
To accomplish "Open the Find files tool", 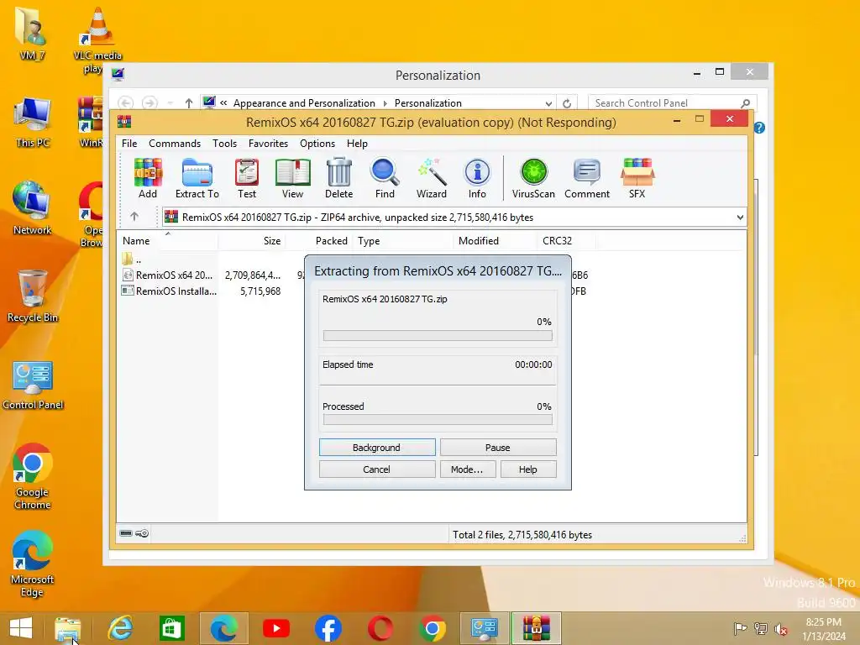I will [385, 178].
